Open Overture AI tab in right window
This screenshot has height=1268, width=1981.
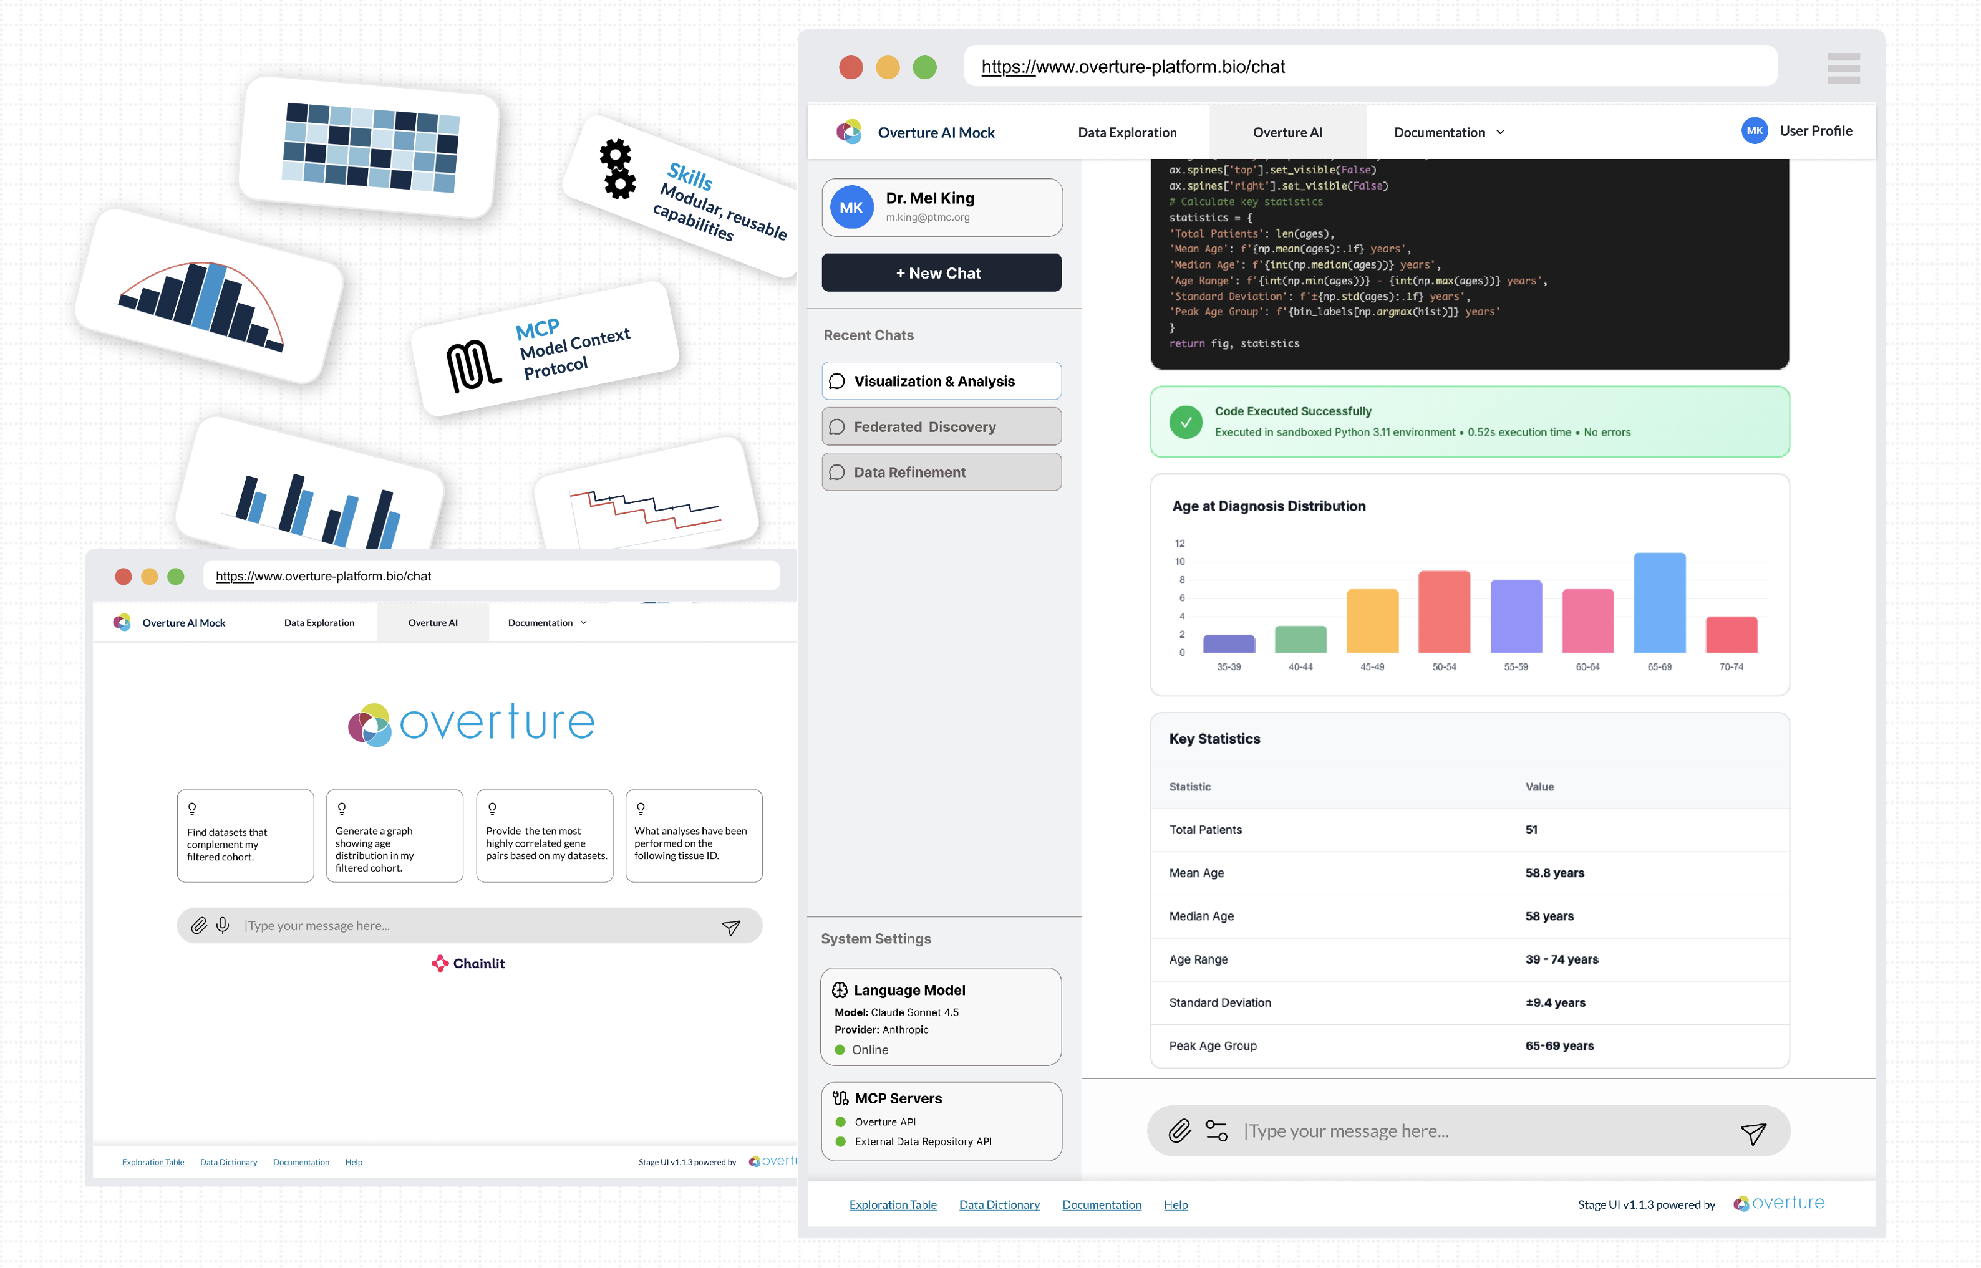(x=1287, y=132)
